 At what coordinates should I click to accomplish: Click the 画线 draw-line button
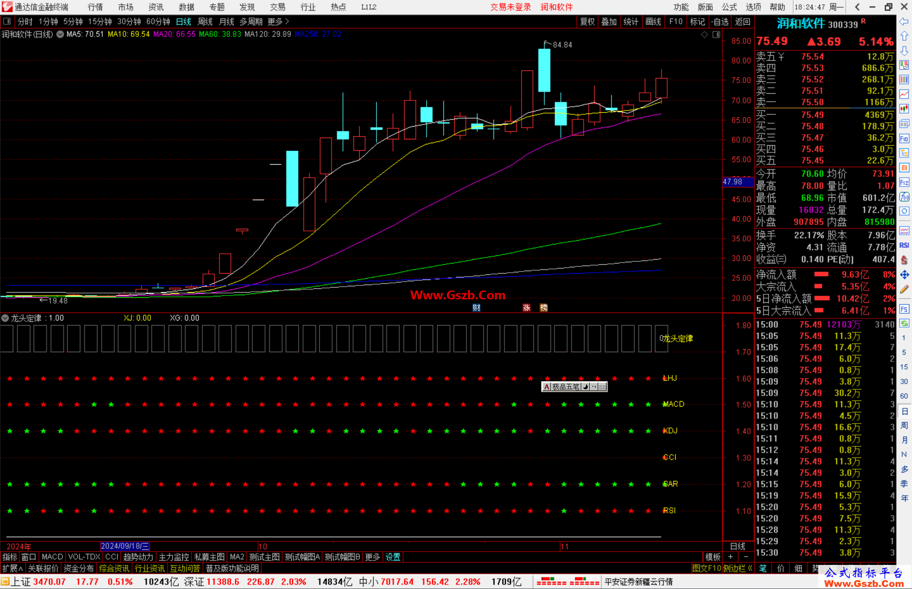coord(653,22)
